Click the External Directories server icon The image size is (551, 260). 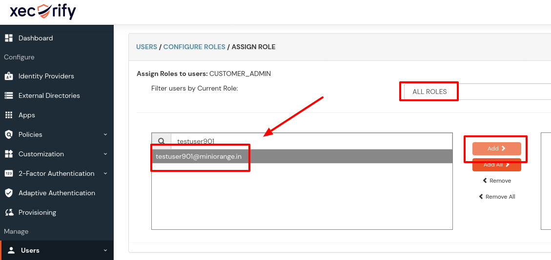[x=9, y=95]
